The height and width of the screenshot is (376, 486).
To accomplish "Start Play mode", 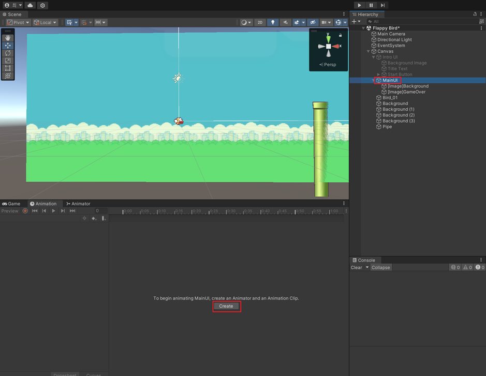I will (x=359, y=5).
